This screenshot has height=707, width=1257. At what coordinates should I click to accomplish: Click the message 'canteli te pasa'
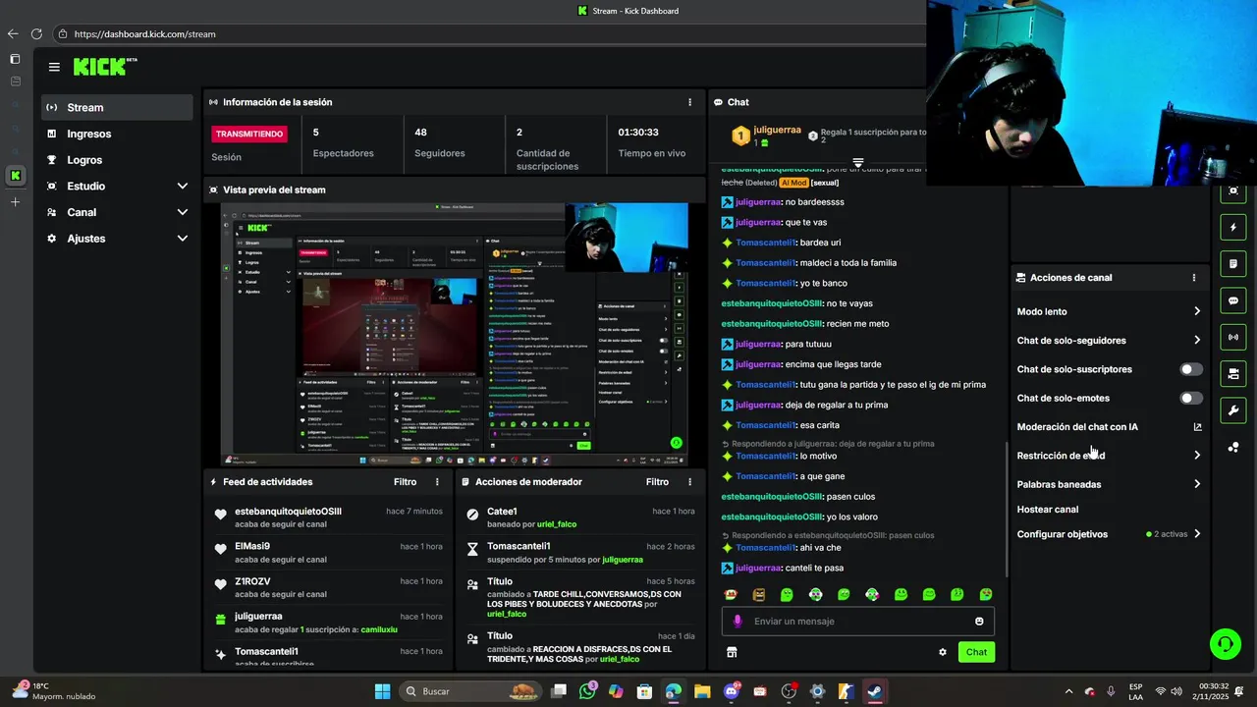(814, 569)
